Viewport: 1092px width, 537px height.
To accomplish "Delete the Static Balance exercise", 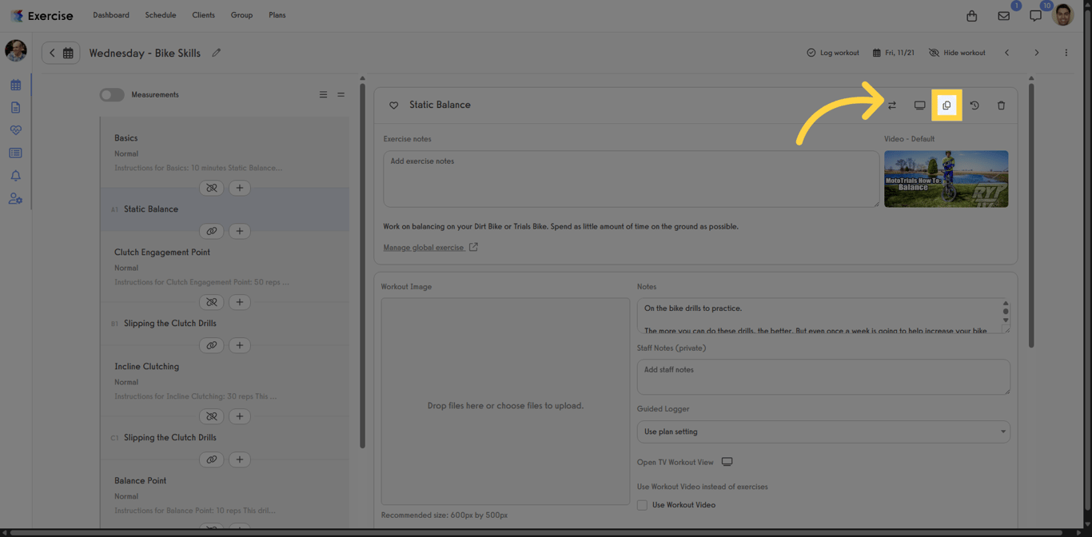I will tap(1001, 105).
